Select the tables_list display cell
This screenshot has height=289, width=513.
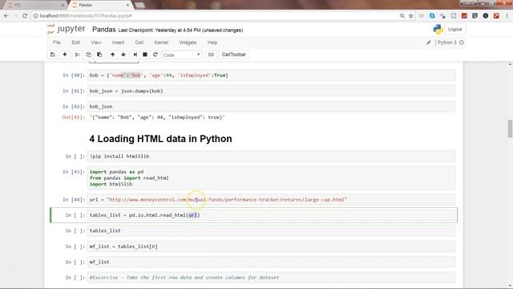(271, 230)
